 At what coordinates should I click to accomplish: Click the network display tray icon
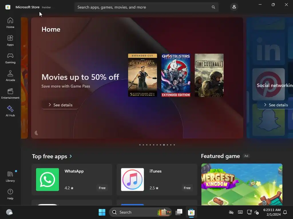coord(249,212)
